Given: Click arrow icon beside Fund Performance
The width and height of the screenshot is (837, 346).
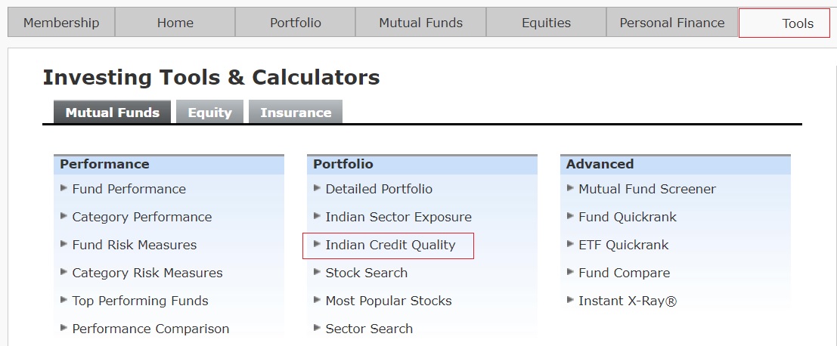Looking at the screenshot, I should [x=64, y=188].
